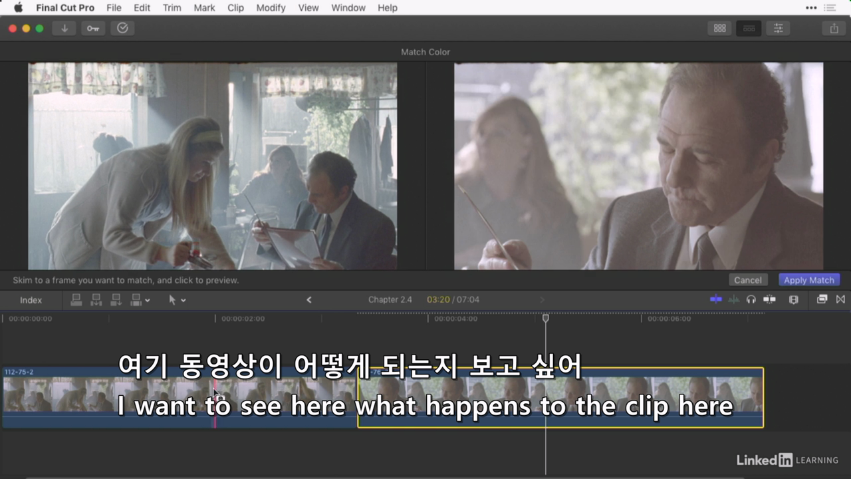Toggle audio skimming waveform icon

point(733,299)
